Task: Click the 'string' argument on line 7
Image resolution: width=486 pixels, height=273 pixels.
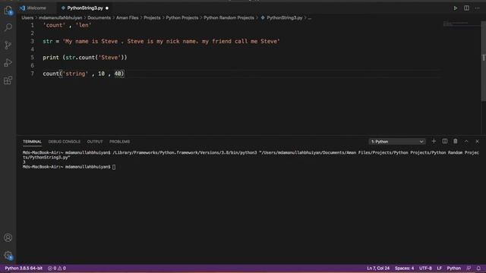Action: click(75, 74)
